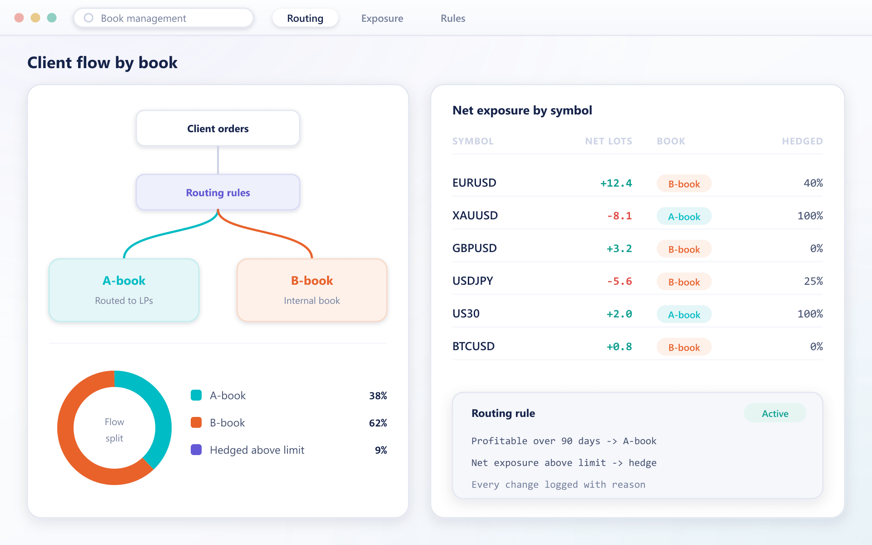Click the +12.4 net lots value
This screenshot has width=872, height=545.
pyautogui.click(x=616, y=183)
